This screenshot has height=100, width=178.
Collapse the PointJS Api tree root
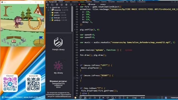(46, 7)
